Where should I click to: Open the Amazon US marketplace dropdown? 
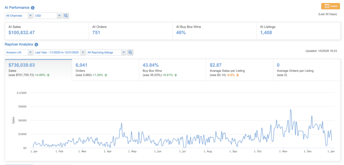(x=19, y=52)
